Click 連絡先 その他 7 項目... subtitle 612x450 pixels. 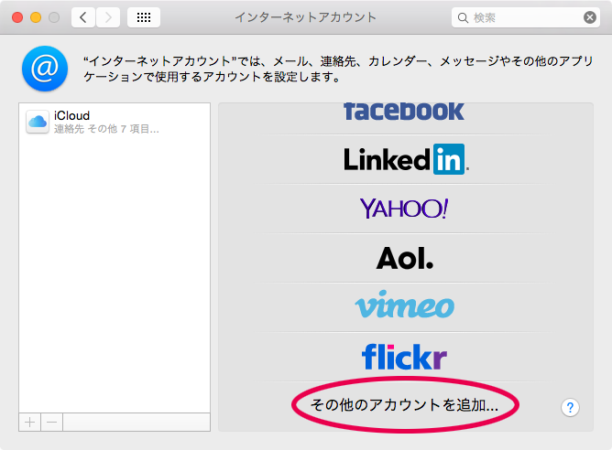coord(106,129)
